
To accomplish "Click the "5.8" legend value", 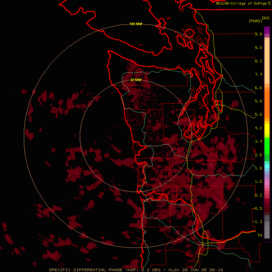I will (258, 101).
